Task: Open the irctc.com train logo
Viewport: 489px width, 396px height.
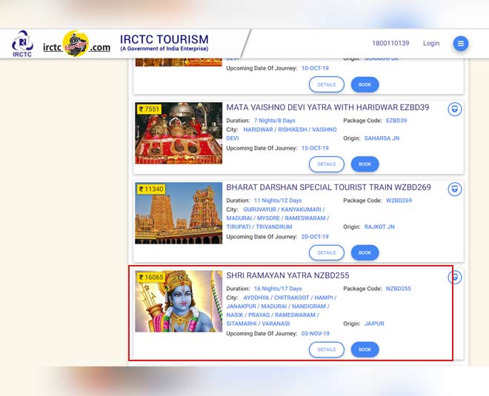Action: (77, 44)
